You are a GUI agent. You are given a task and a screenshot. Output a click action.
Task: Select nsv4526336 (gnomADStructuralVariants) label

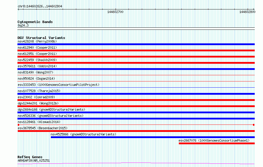[x=51, y=116]
